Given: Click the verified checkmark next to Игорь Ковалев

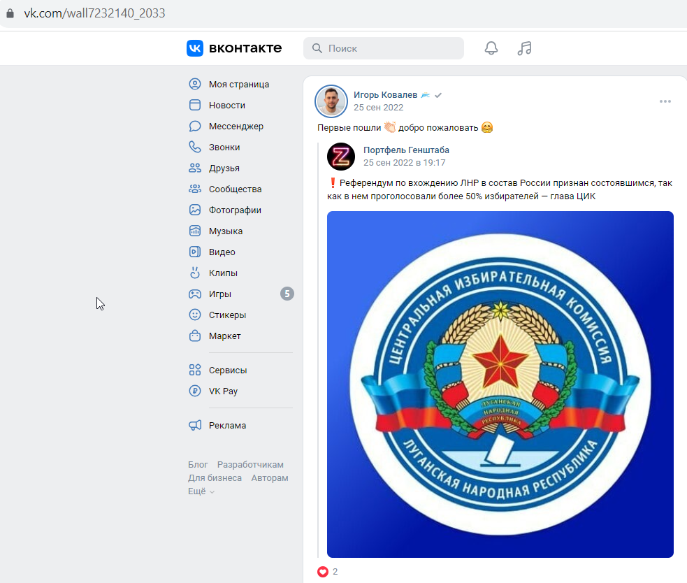Looking at the screenshot, I should coord(438,95).
